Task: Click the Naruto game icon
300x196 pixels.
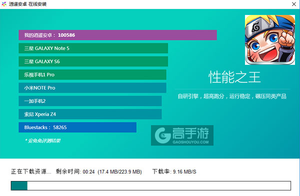Action: click(270, 40)
